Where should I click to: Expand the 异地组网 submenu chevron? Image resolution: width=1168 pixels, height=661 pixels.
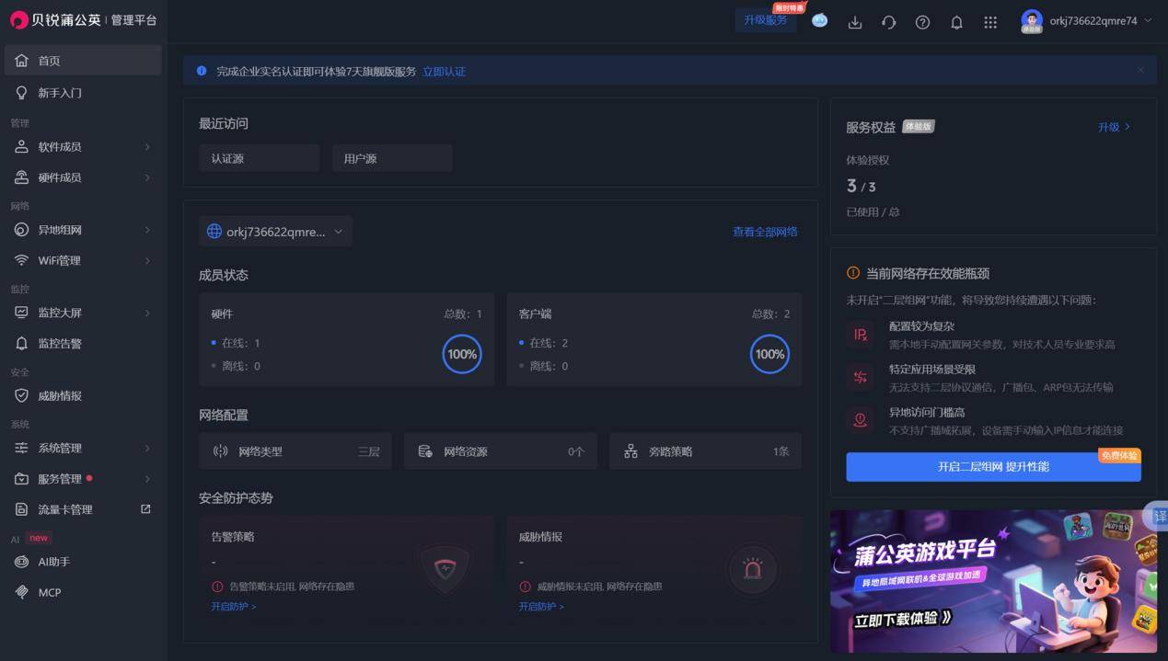[x=147, y=230]
